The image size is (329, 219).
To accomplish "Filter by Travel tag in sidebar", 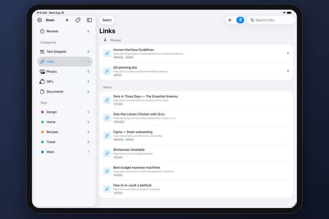I will pyautogui.click(x=64, y=142).
